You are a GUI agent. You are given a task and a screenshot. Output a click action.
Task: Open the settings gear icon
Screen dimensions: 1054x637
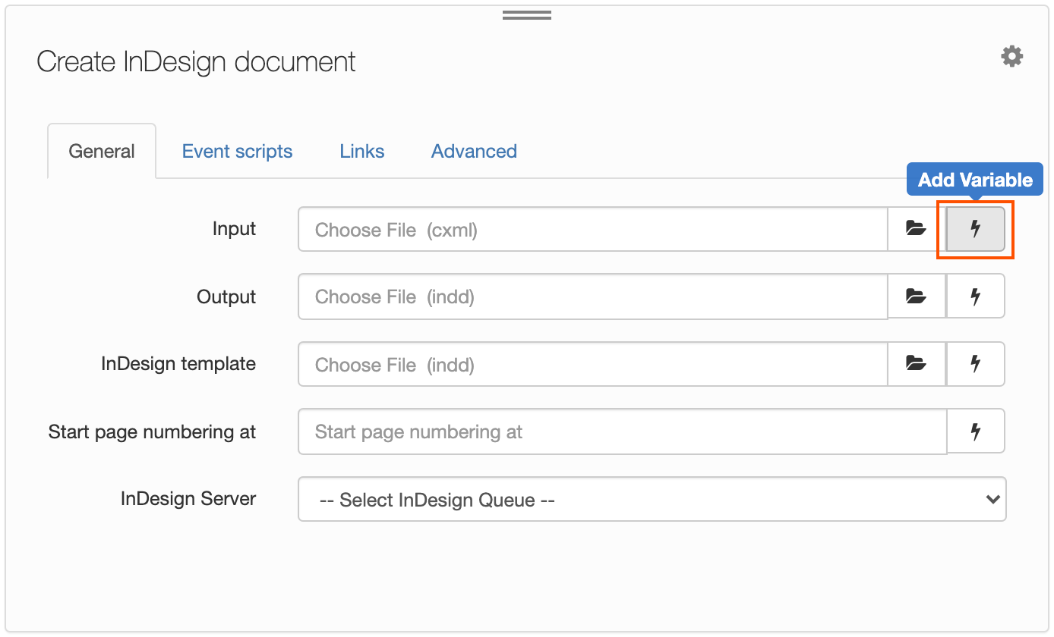click(x=1011, y=56)
